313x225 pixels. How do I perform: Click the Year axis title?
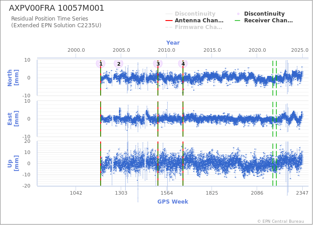point(173,43)
